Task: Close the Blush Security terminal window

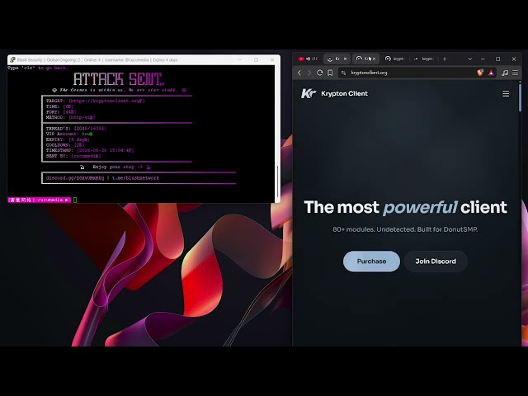Action: point(272,59)
